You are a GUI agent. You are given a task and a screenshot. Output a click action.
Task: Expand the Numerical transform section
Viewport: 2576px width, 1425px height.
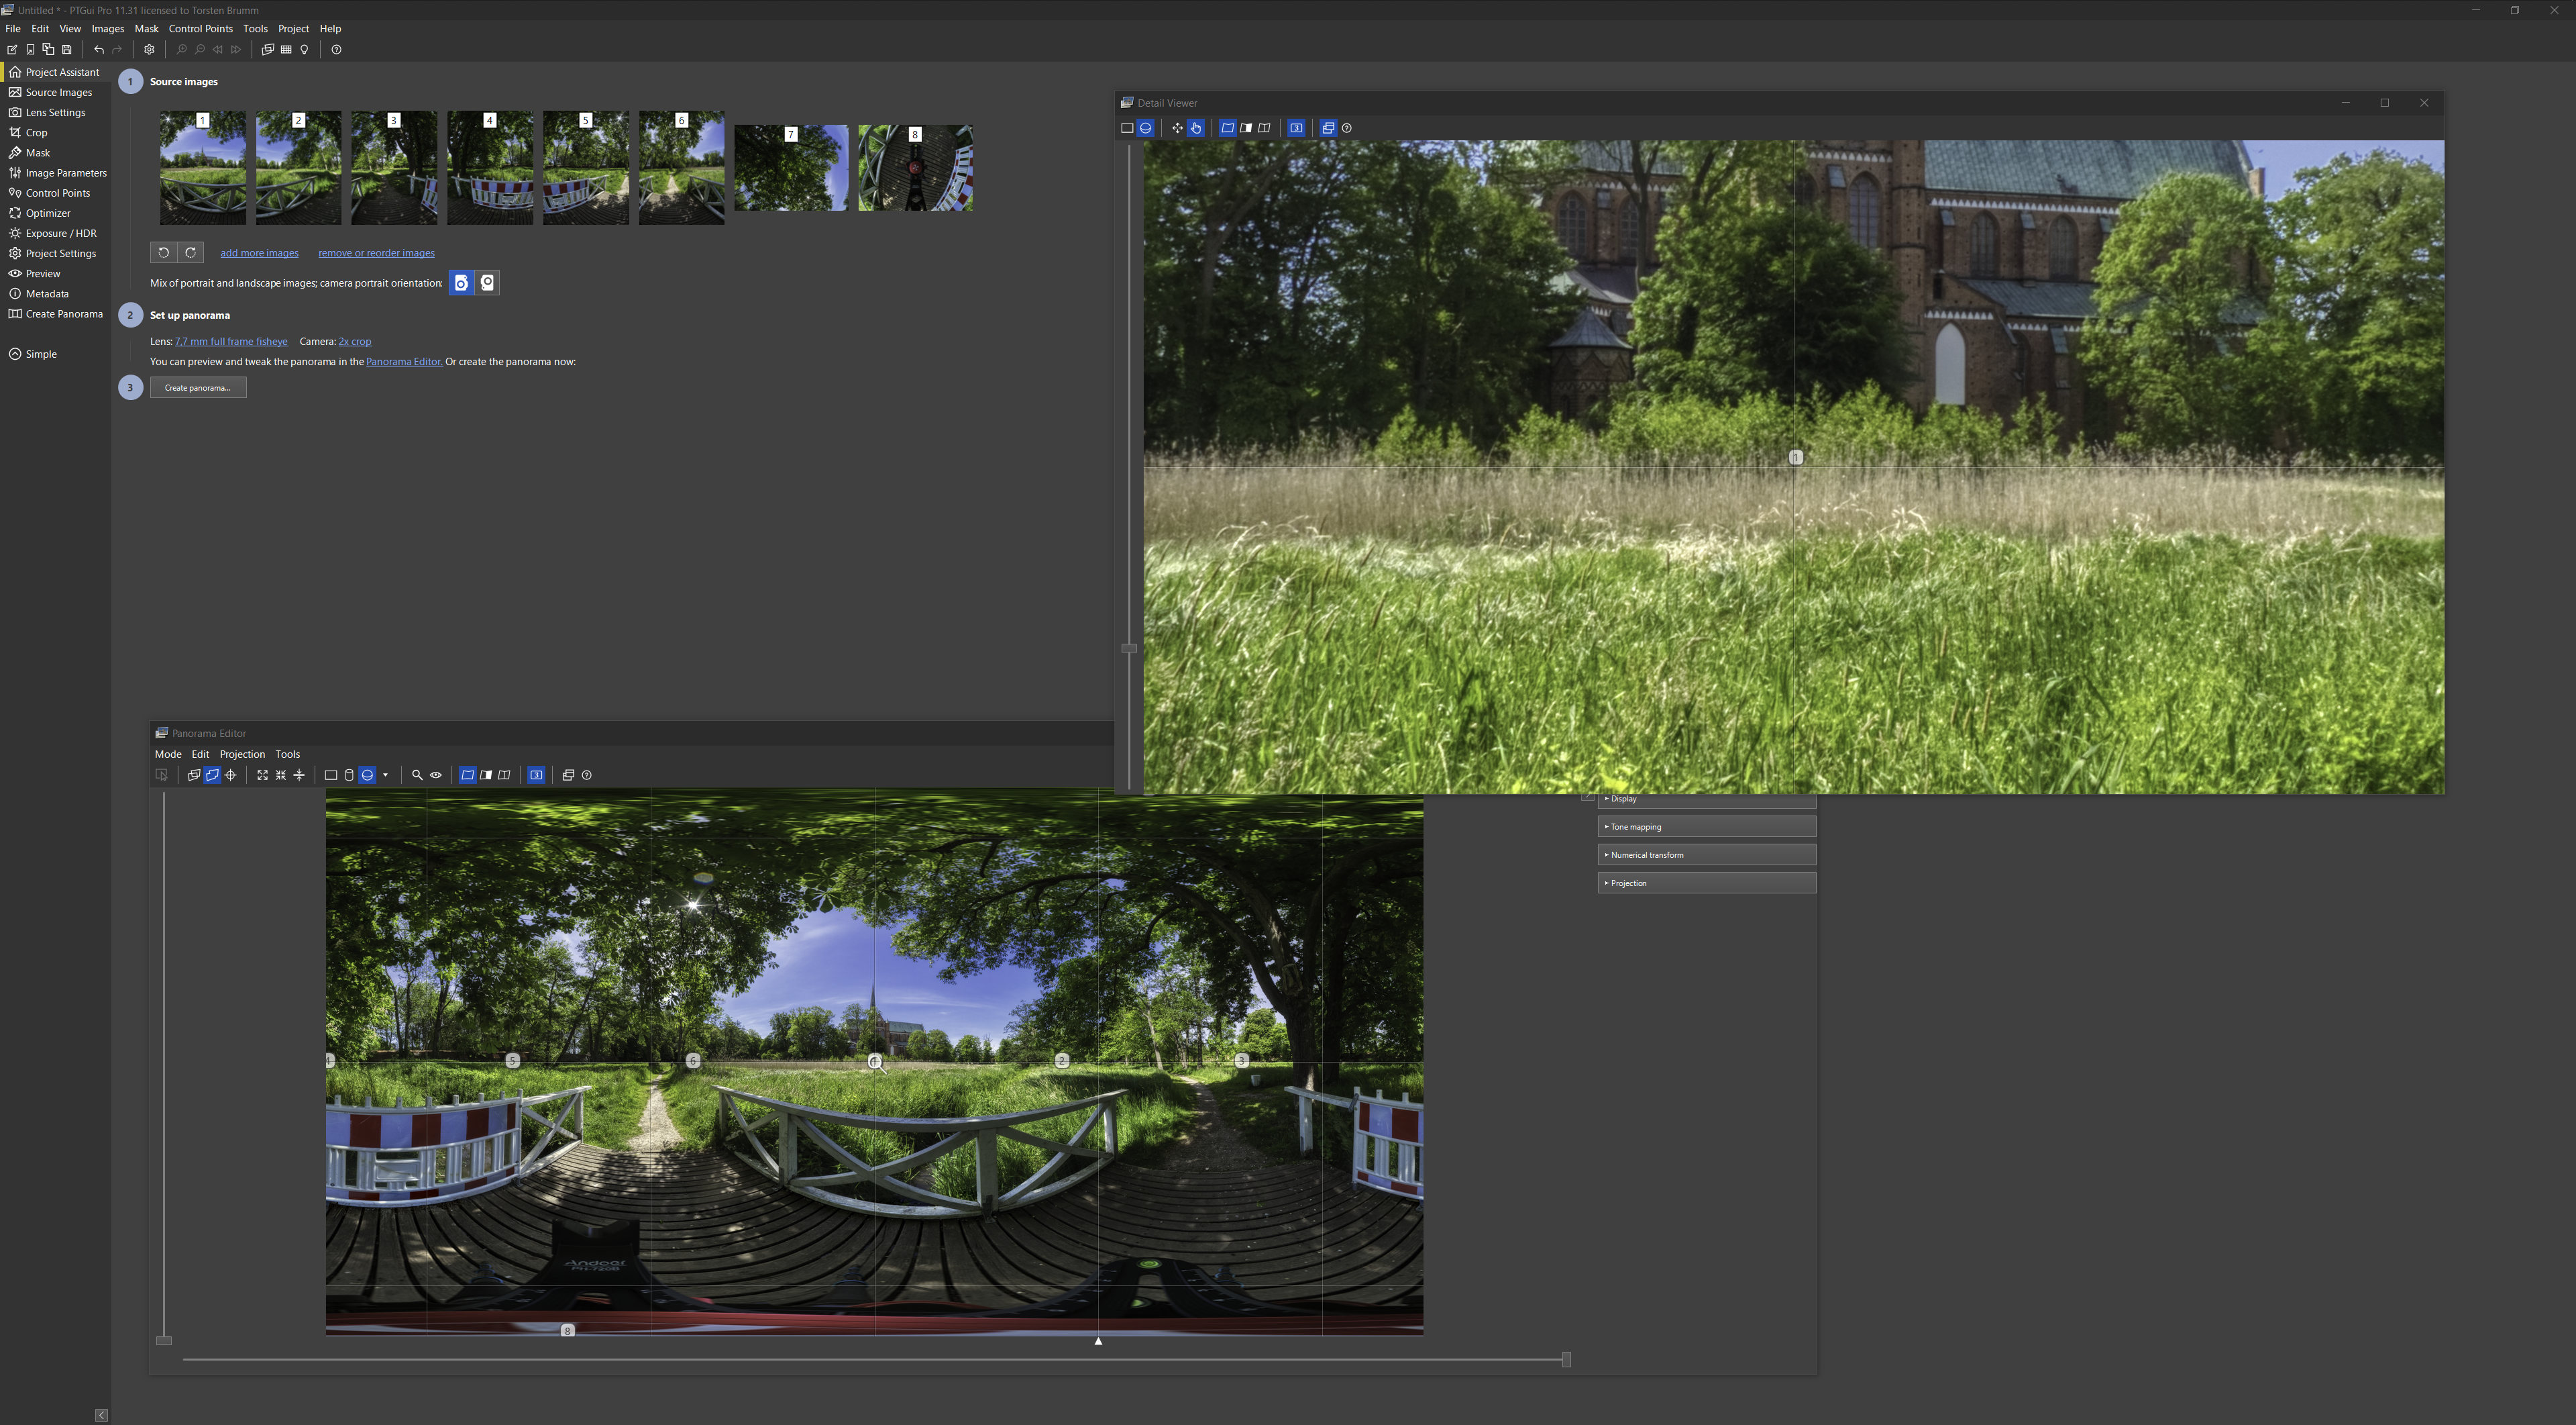(1705, 856)
